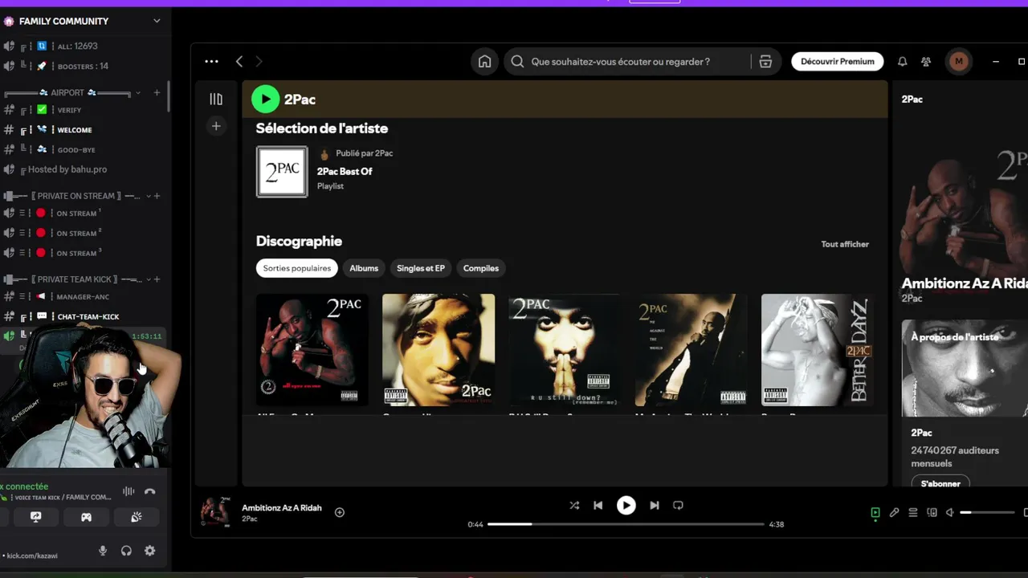Open the friends activity icon

(926, 62)
